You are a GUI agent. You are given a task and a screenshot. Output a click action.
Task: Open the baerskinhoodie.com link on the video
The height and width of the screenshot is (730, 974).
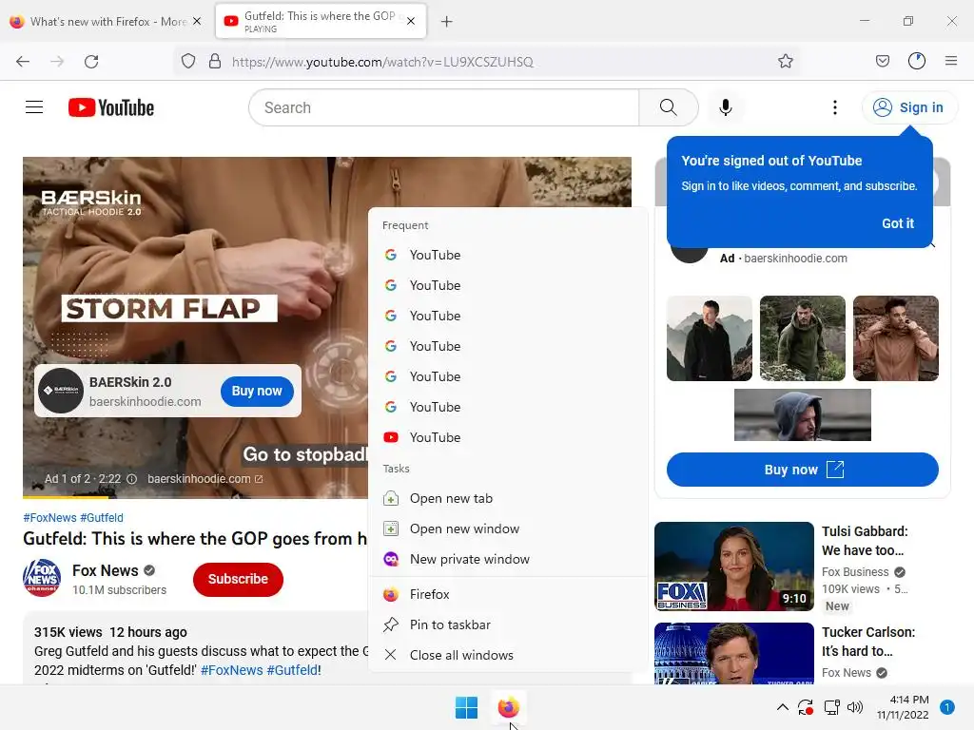205,479
